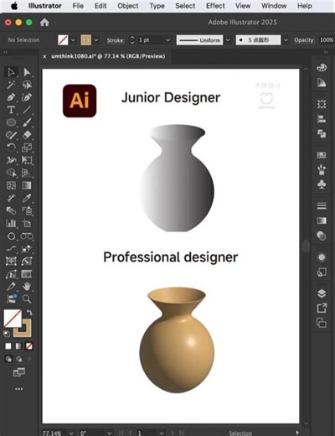The height and width of the screenshot is (436, 335).
Task: Enable Draw Behind mode
Action: click(19, 359)
